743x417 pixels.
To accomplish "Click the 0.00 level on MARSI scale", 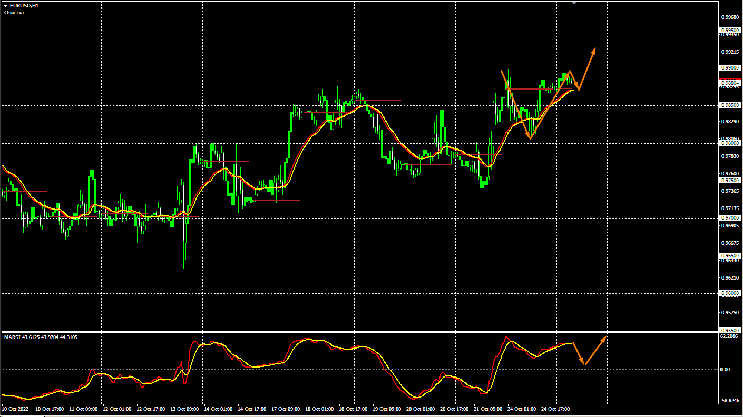I will click(x=726, y=369).
